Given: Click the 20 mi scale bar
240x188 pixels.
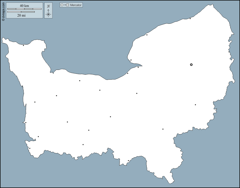Looking at the screenshot, I should pyautogui.click(x=21, y=12).
